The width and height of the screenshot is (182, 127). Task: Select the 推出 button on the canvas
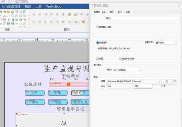coord(58,102)
